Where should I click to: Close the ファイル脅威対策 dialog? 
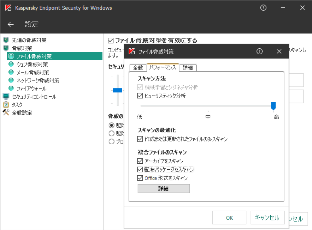(x=279, y=52)
